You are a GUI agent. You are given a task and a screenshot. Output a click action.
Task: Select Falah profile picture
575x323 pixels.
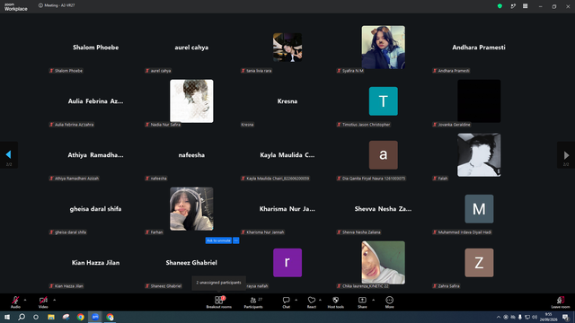click(479, 155)
